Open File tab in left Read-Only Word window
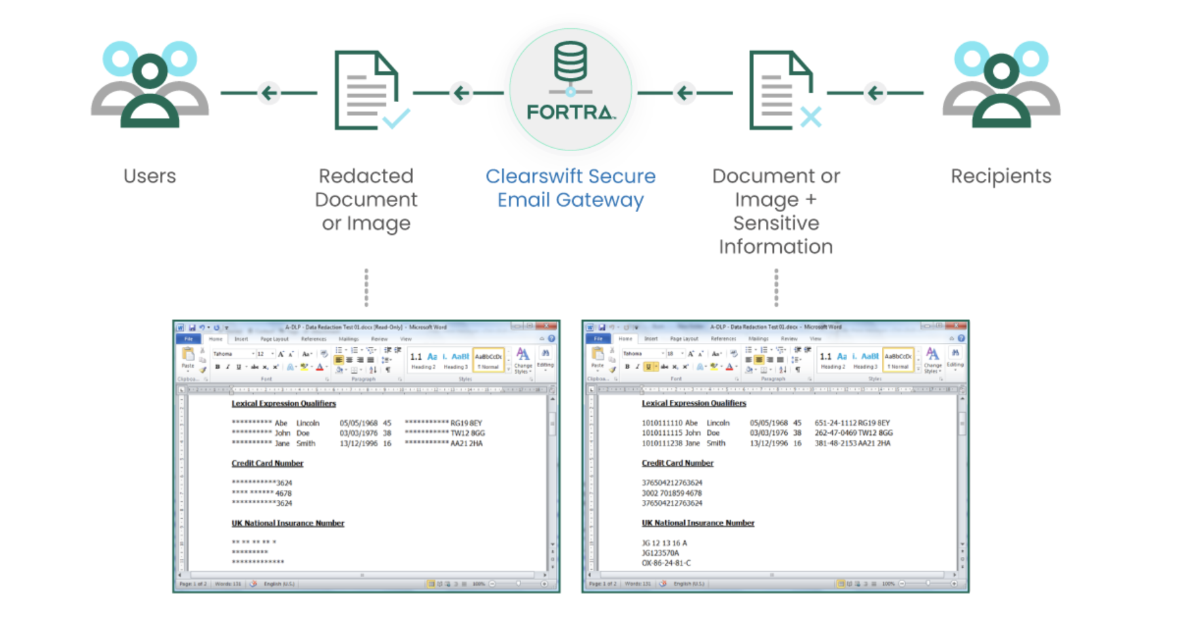This screenshot has width=1202, height=636. click(x=189, y=339)
